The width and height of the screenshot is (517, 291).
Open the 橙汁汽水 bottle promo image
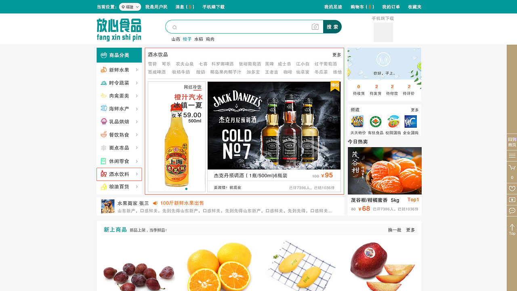point(177,137)
